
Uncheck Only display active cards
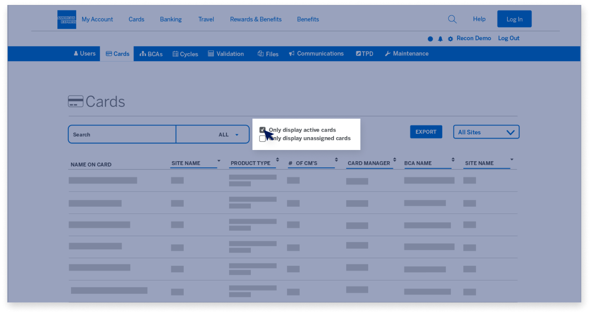[262, 130]
